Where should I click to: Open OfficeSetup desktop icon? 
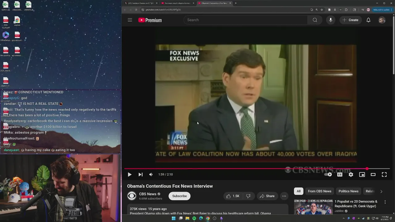(x=6, y=36)
